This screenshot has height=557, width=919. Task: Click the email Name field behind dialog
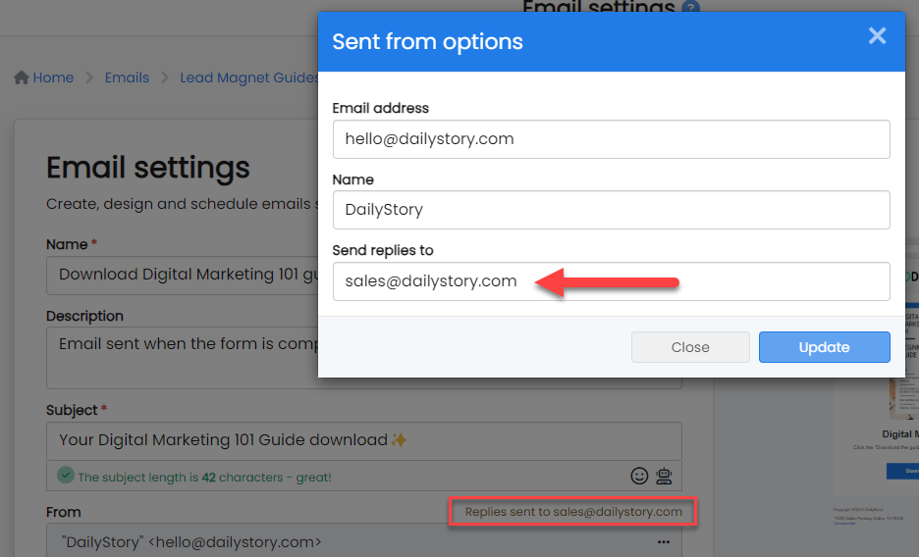183,275
